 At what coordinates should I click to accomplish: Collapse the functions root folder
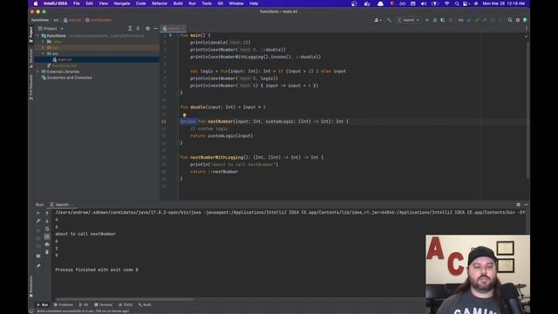[38, 36]
